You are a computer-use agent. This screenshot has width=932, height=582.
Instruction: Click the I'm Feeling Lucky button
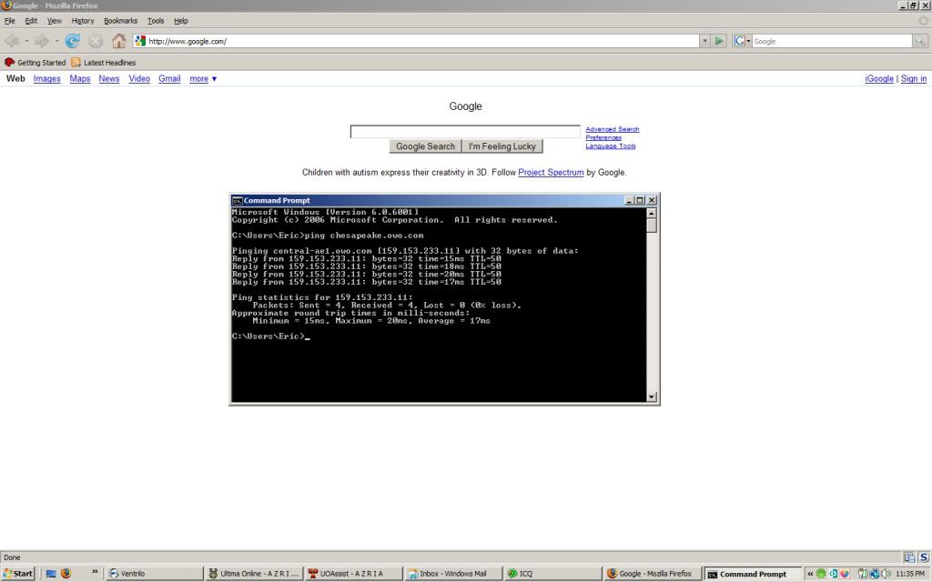(x=502, y=146)
